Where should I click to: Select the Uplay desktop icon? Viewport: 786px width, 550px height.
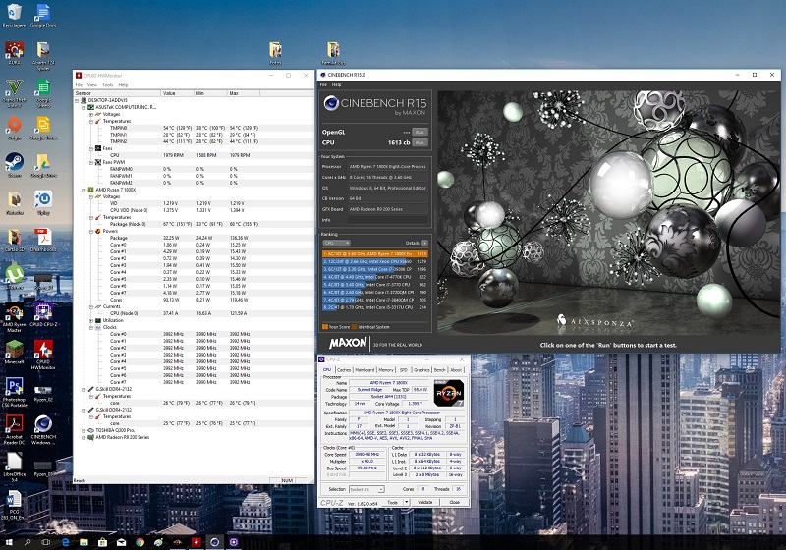click(43, 202)
